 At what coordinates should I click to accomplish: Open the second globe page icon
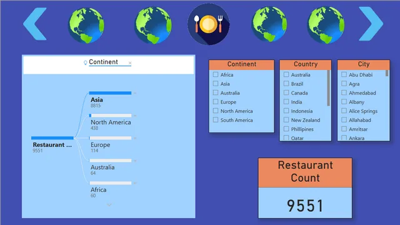coord(152,25)
